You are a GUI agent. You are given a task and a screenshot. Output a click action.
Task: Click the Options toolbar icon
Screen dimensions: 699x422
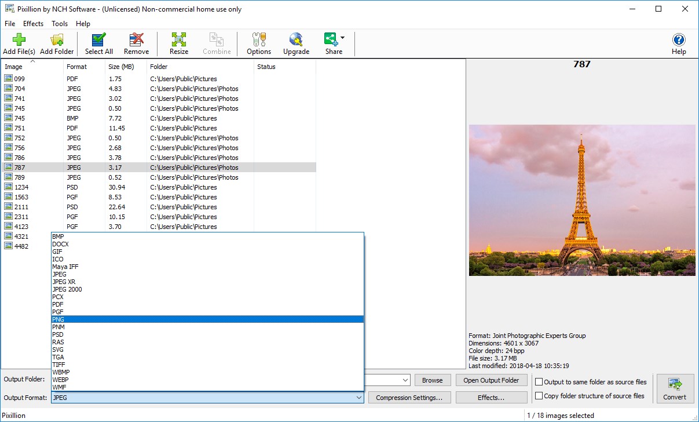pos(258,41)
